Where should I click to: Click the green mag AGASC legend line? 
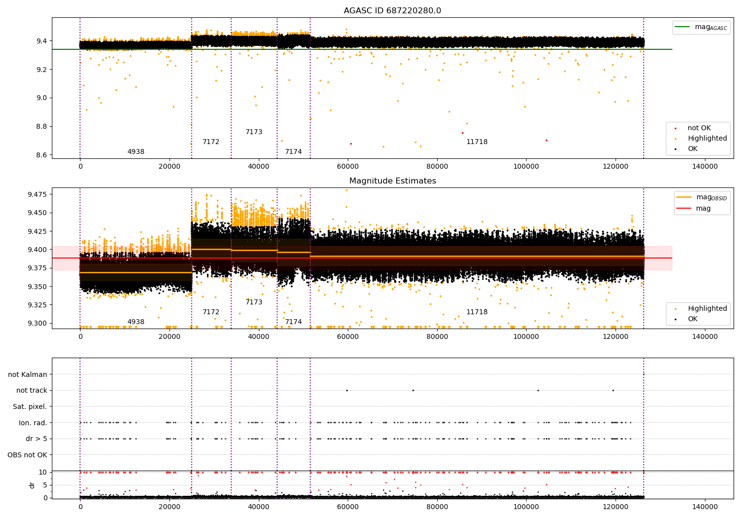(683, 27)
